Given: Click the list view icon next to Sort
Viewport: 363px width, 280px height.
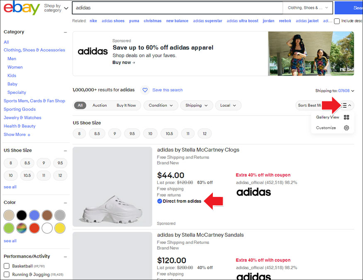Looking at the screenshot, I should coord(344,106).
